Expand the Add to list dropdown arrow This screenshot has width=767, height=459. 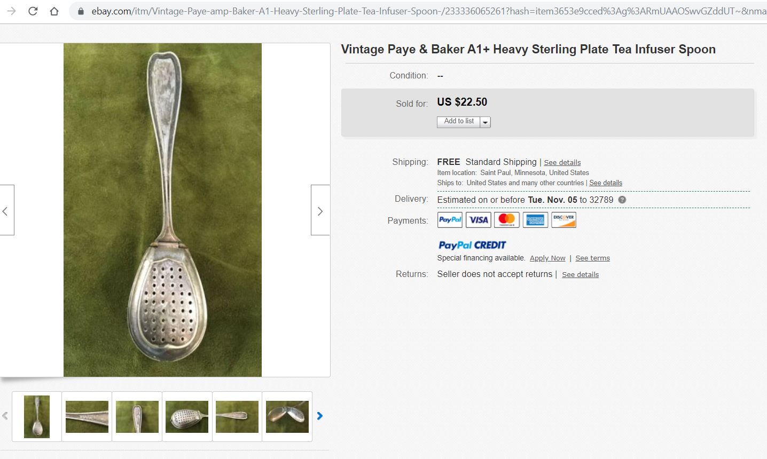tap(485, 122)
